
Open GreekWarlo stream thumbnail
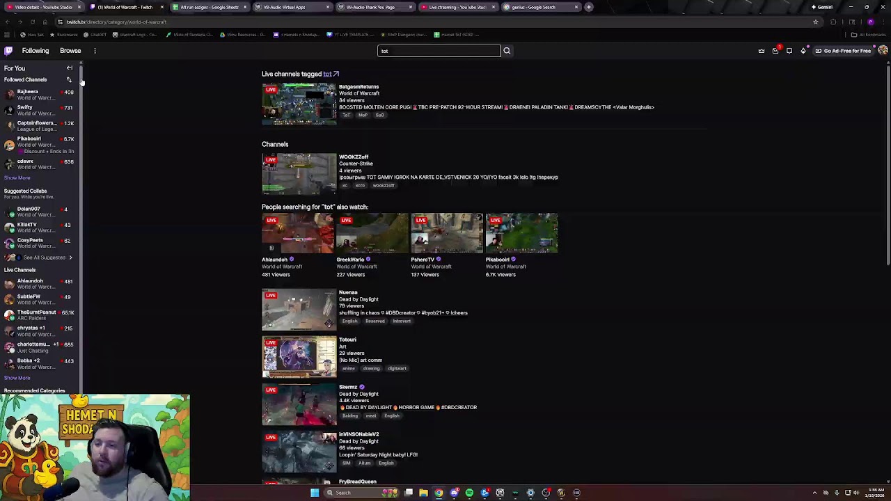[373, 233]
